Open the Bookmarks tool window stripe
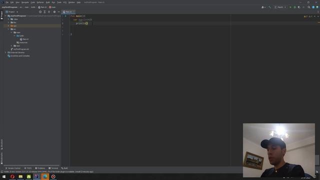 pyautogui.click(x=1, y=158)
